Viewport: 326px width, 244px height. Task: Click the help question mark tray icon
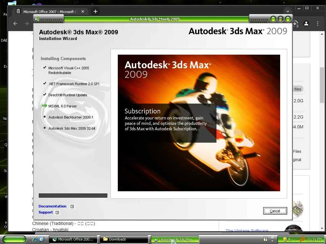tap(265, 239)
